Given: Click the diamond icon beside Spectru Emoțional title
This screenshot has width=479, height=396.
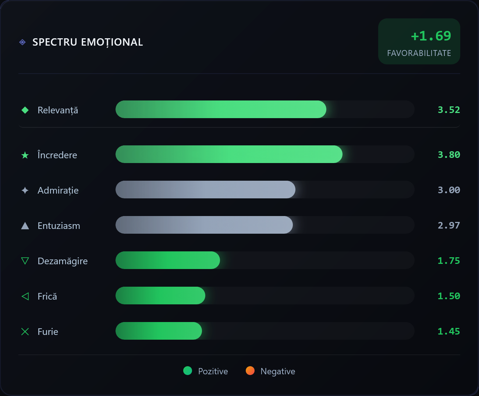Looking at the screenshot, I should (22, 42).
